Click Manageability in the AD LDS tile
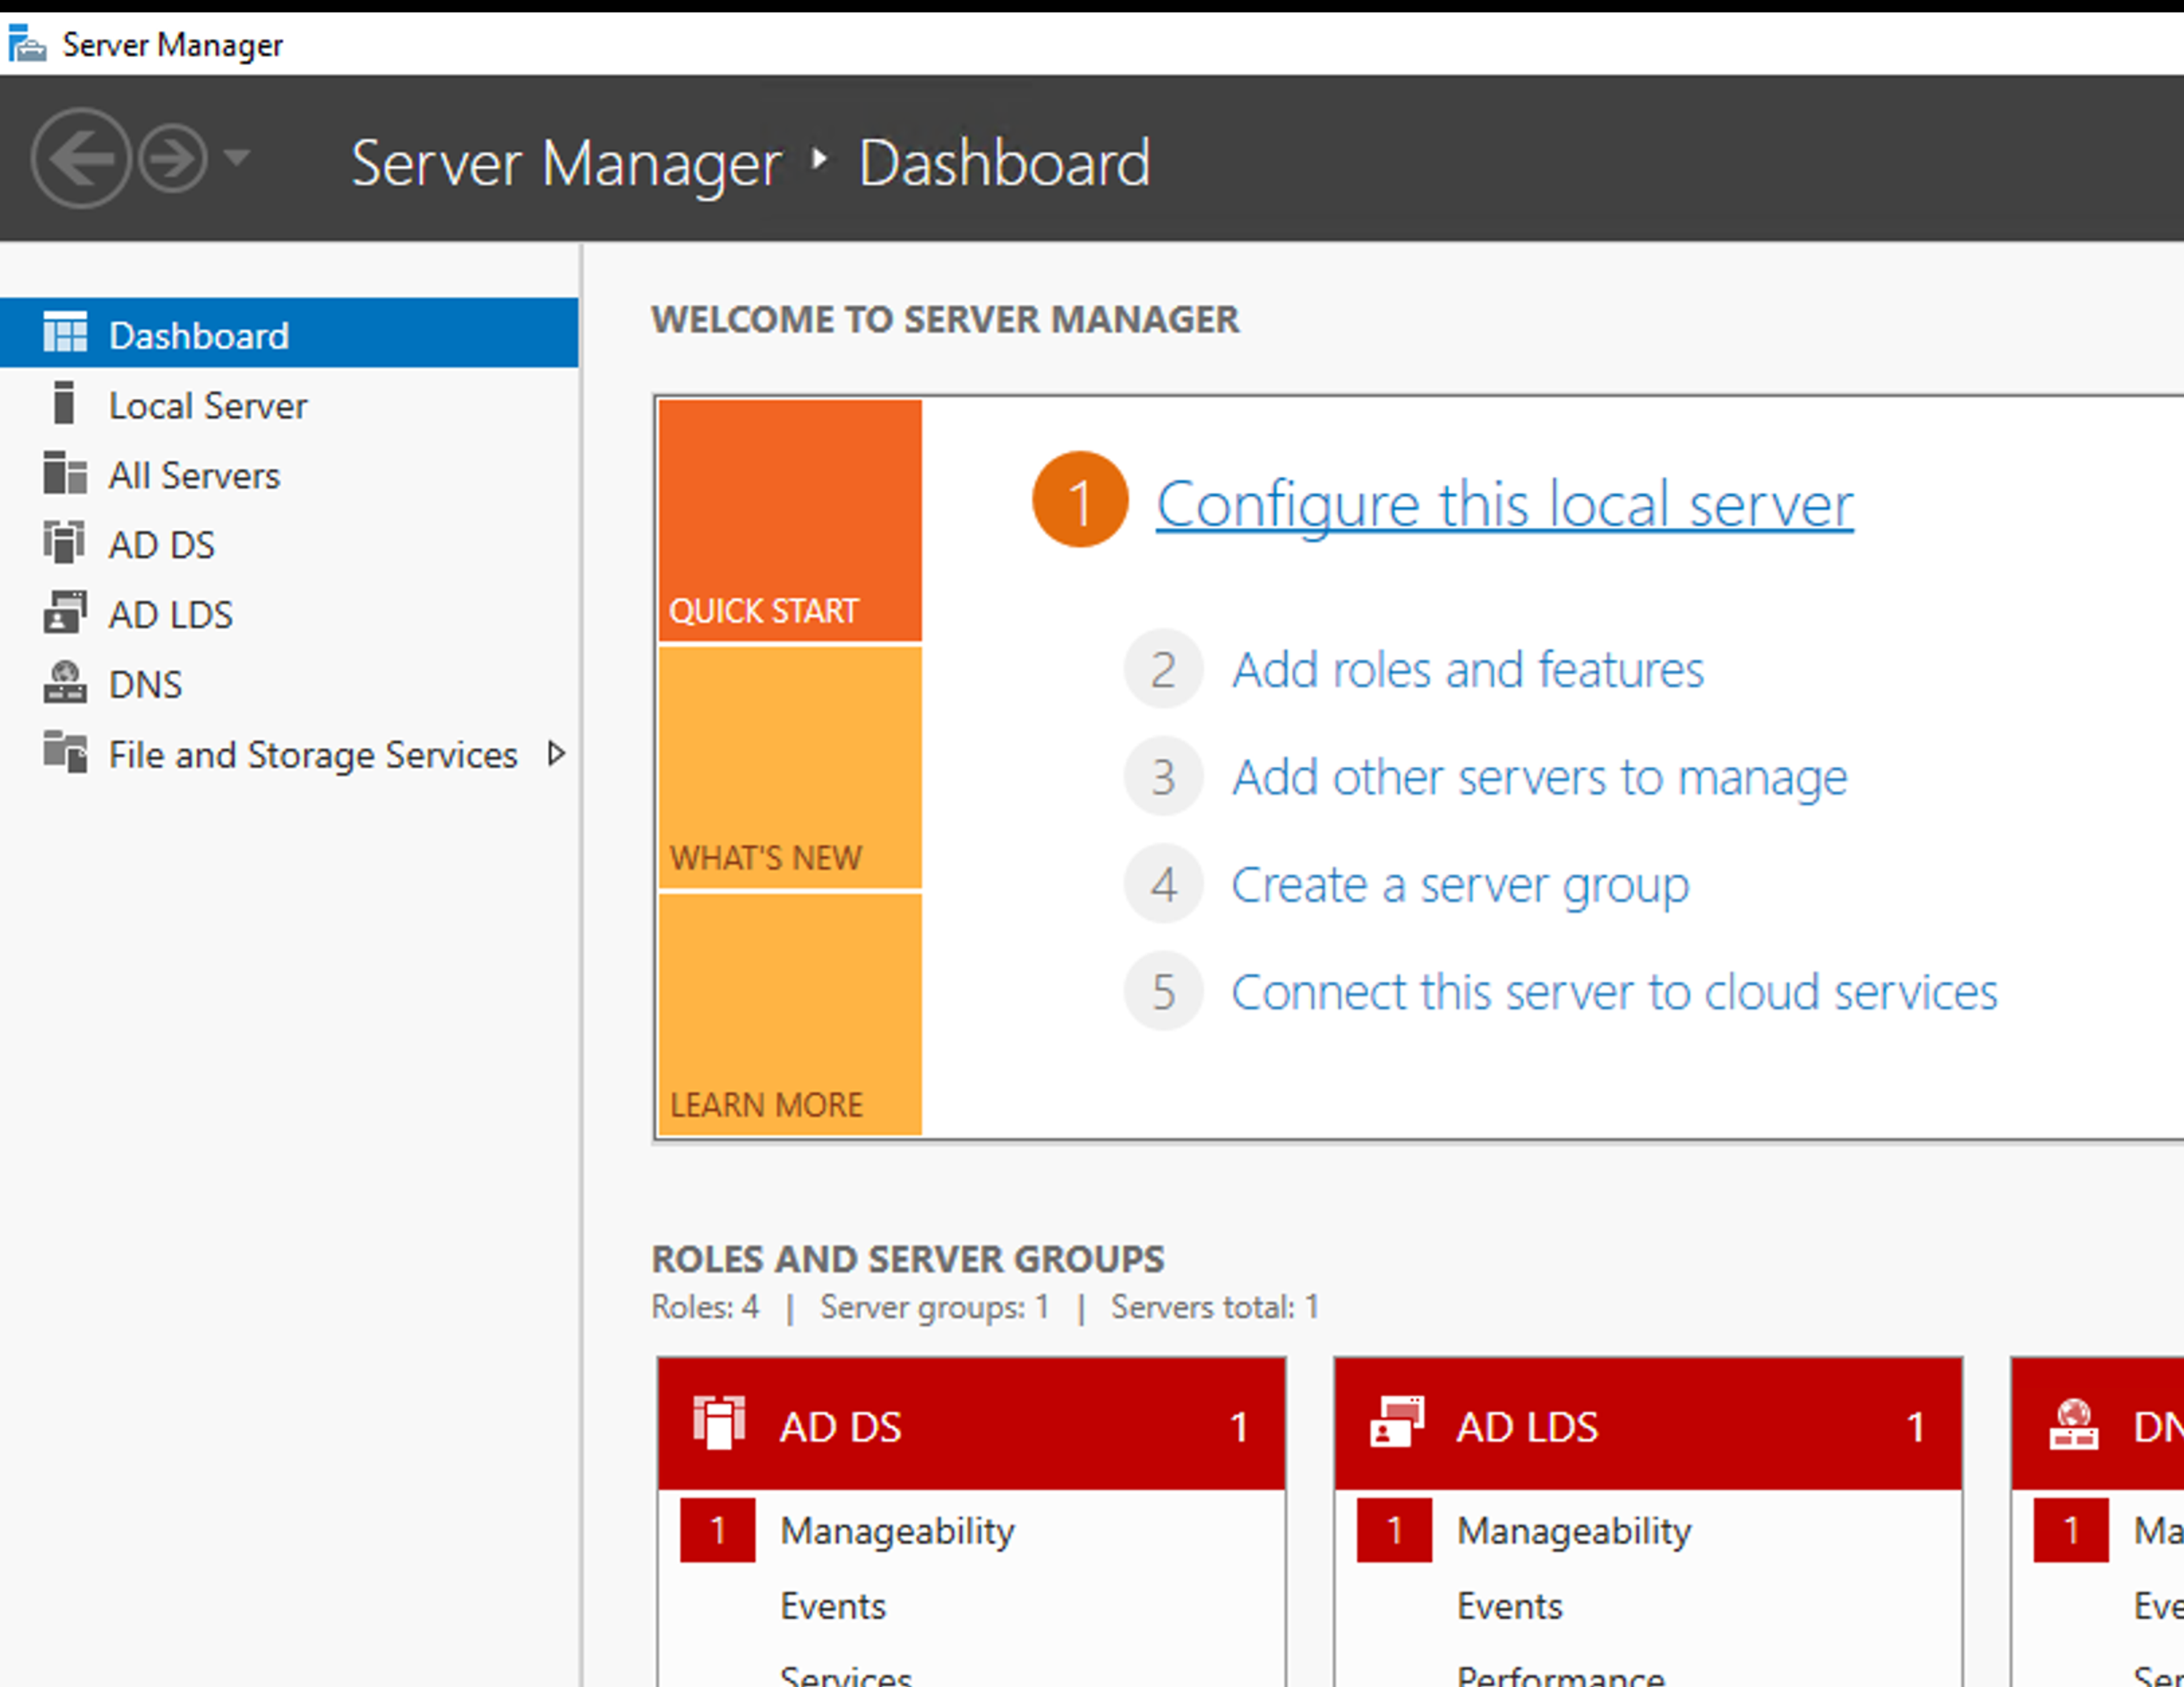Image resolution: width=2184 pixels, height=1687 pixels. [x=1573, y=1531]
